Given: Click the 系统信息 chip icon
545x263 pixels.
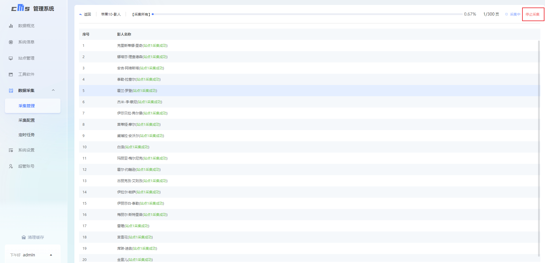Looking at the screenshot, I should (11, 42).
